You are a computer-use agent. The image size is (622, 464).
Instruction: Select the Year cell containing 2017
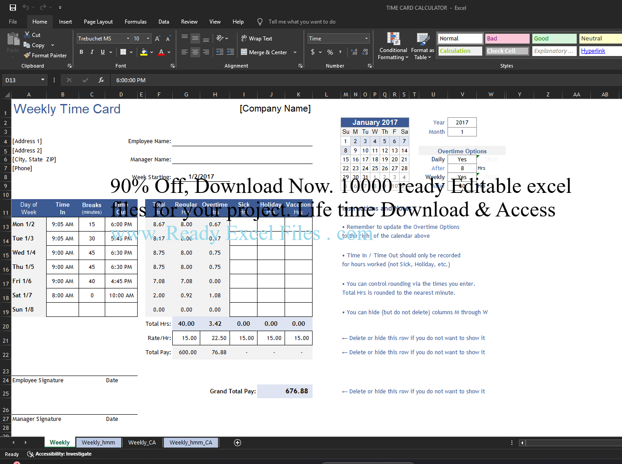[x=462, y=122]
